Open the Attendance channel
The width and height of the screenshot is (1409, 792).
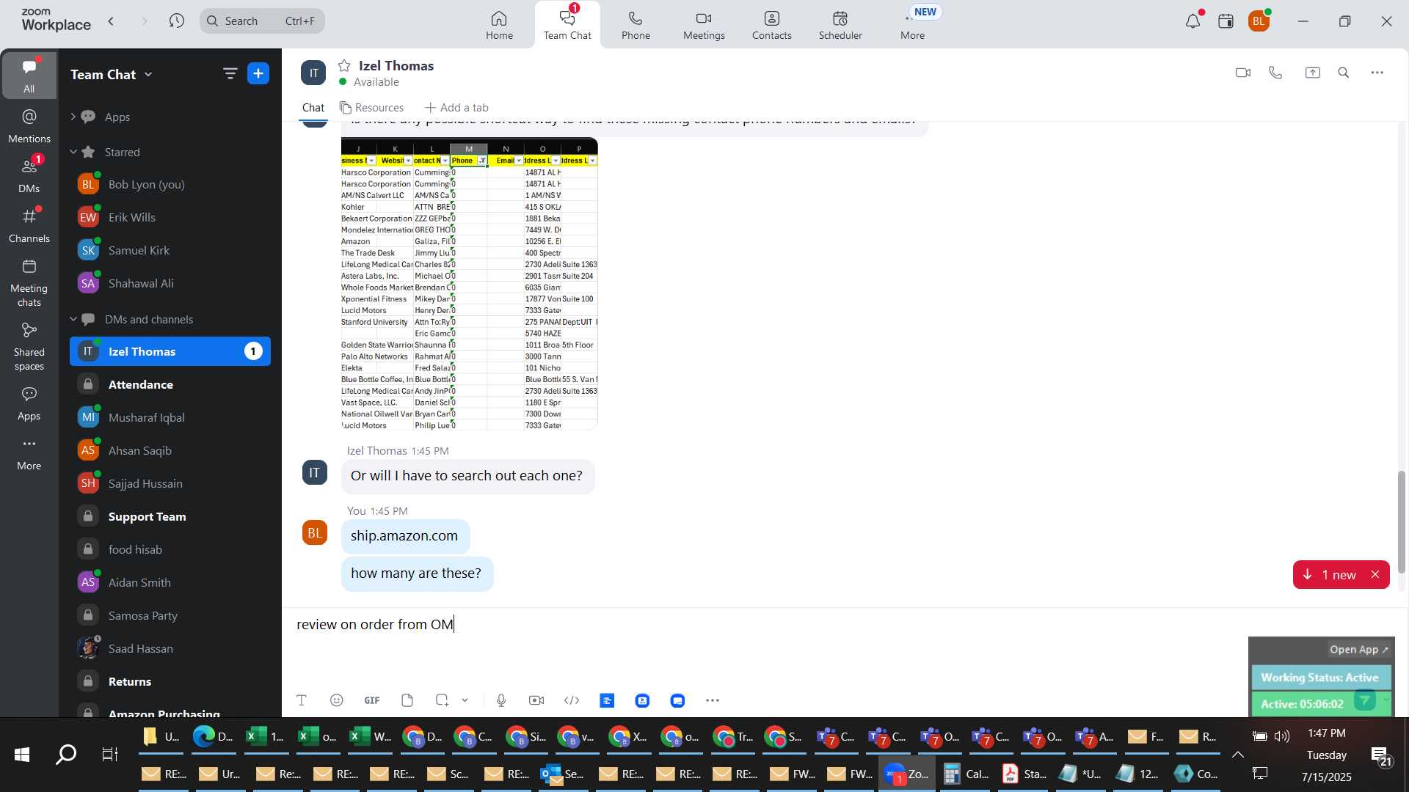coord(170,384)
